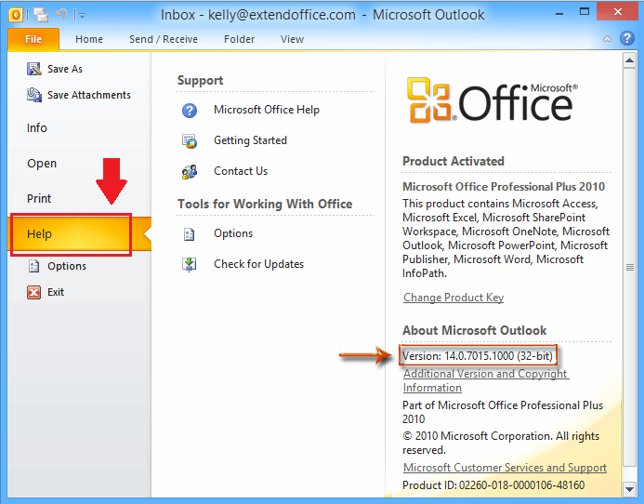Choose Save Attachments in the sidebar
Viewport: 644px width, 504px height.
click(x=89, y=95)
